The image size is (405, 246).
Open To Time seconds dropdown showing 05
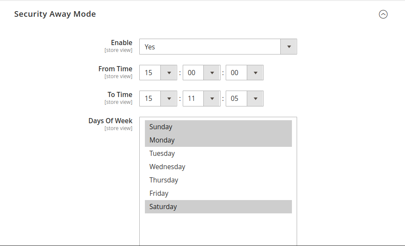[x=245, y=98]
